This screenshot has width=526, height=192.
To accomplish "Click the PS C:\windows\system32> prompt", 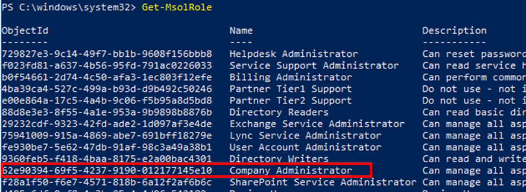I will pos(70,8).
